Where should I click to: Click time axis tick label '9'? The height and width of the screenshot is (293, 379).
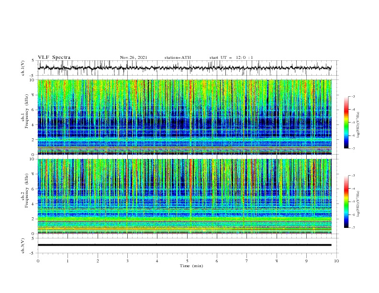tap(306, 261)
